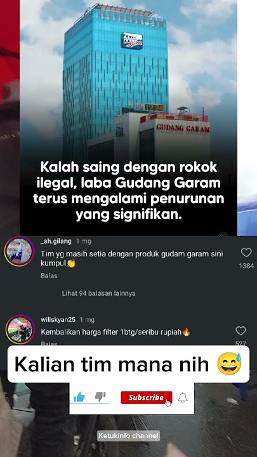Like willskyan25's comment with heart icon
257x457 pixels.
pyautogui.click(x=241, y=331)
